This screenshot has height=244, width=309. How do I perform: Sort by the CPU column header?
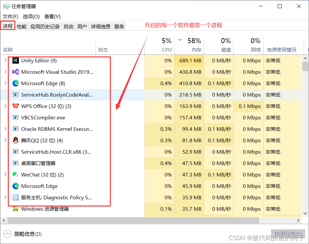click(x=159, y=46)
